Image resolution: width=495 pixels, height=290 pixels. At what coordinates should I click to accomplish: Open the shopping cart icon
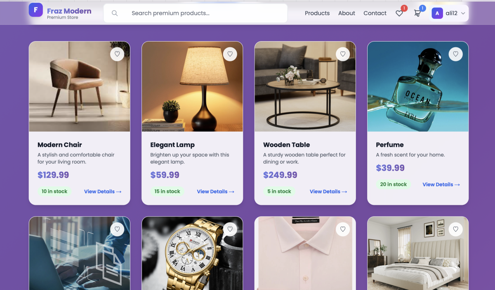(x=417, y=13)
